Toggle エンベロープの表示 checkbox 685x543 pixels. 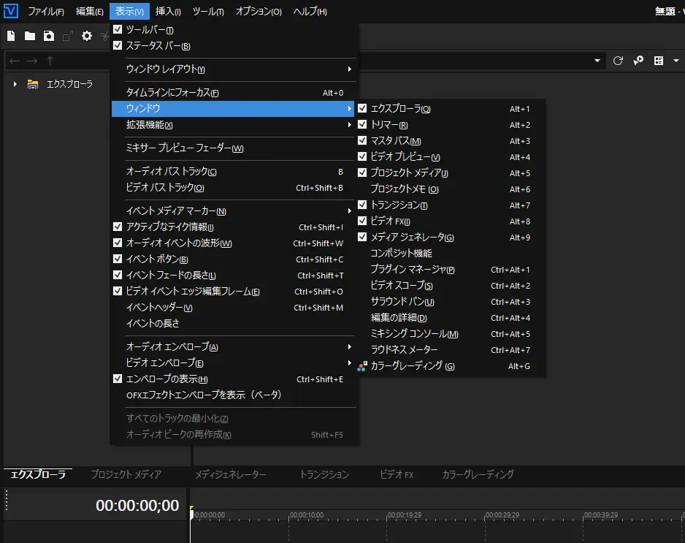118,379
